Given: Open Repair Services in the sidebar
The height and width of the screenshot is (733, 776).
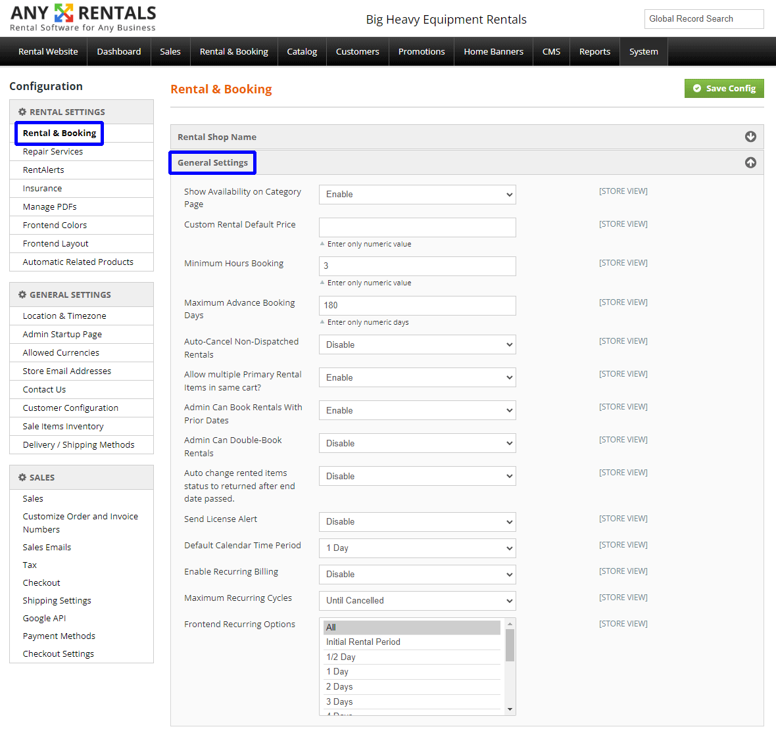Looking at the screenshot, I should click(53, 151).
